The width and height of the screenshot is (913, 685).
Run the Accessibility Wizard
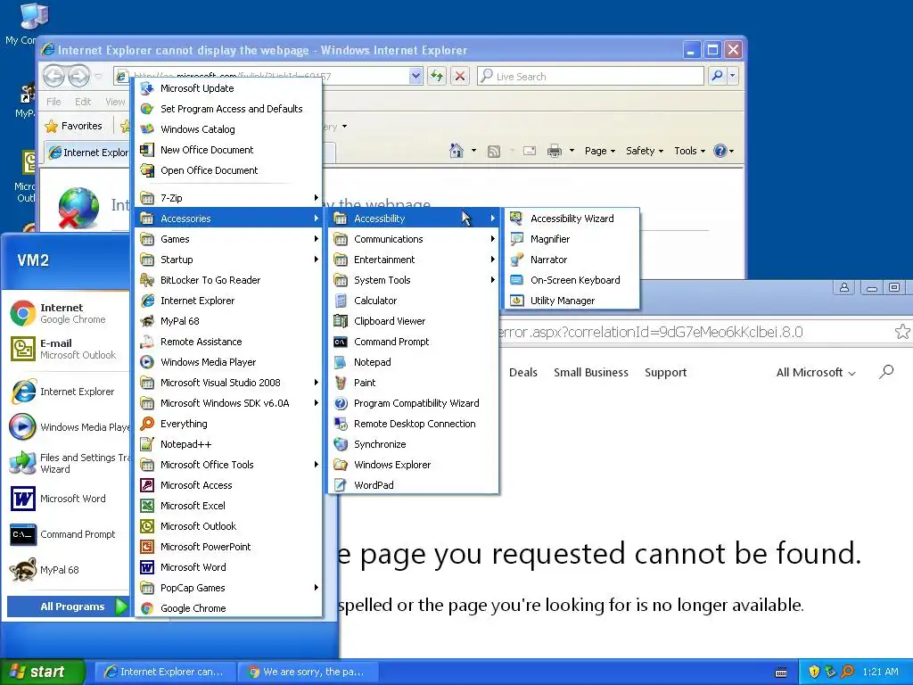(572, 219)
